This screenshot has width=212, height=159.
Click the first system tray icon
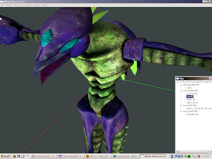[x=172, y=156]
